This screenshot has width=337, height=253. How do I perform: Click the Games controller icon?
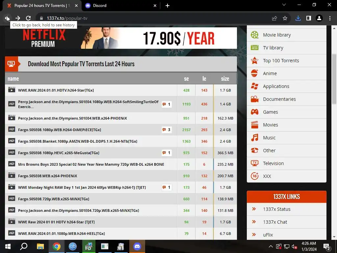255,112
